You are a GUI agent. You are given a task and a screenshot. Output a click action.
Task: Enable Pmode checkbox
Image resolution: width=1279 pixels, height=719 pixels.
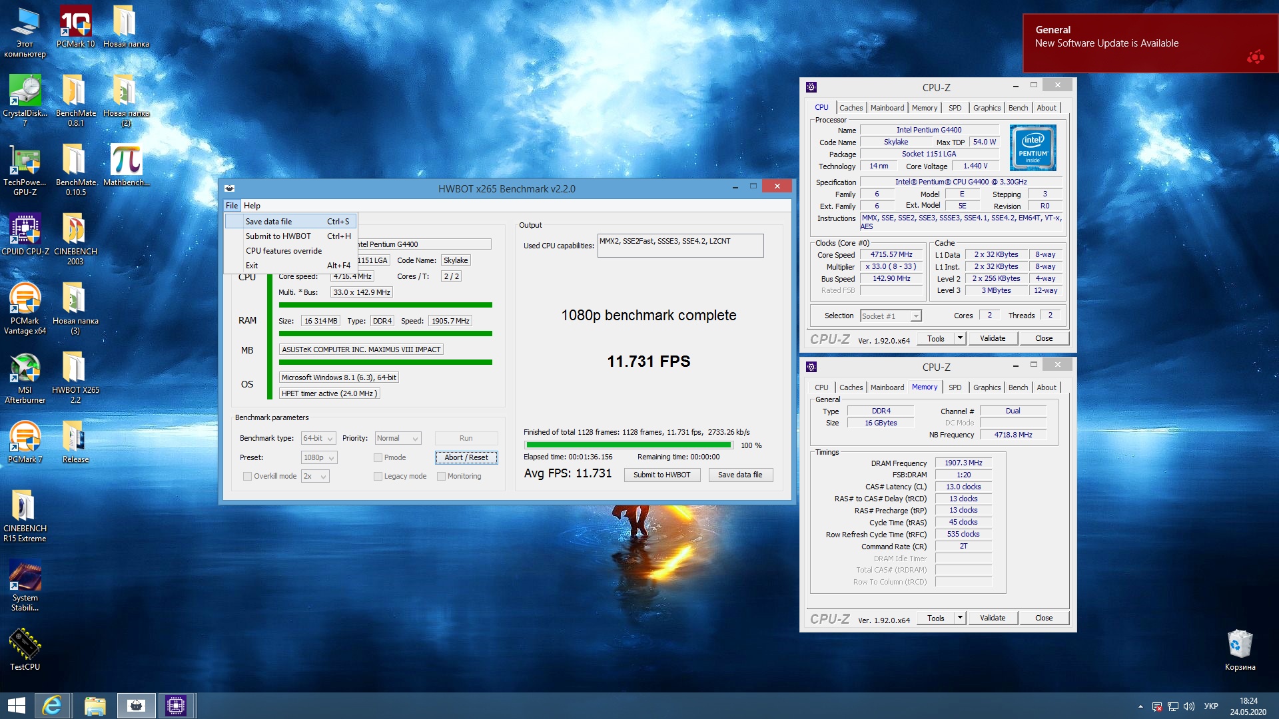coord(378,457)
